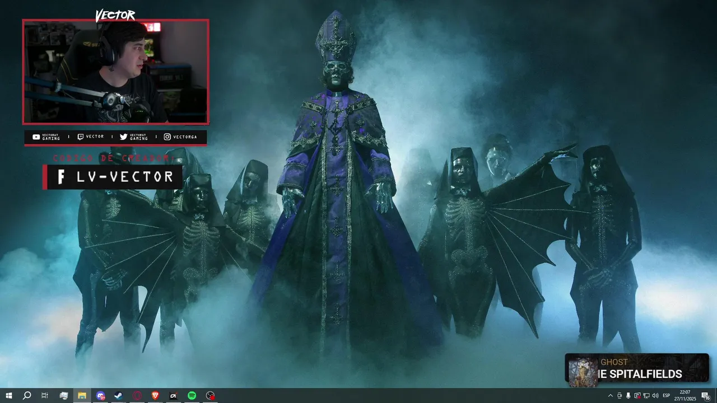
Task: Switch ESP input language indicator
Action: pyautogui.click(x=667, y=396)
